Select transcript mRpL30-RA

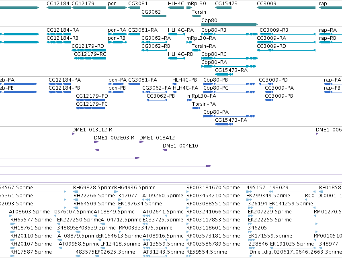coord(201,38)
